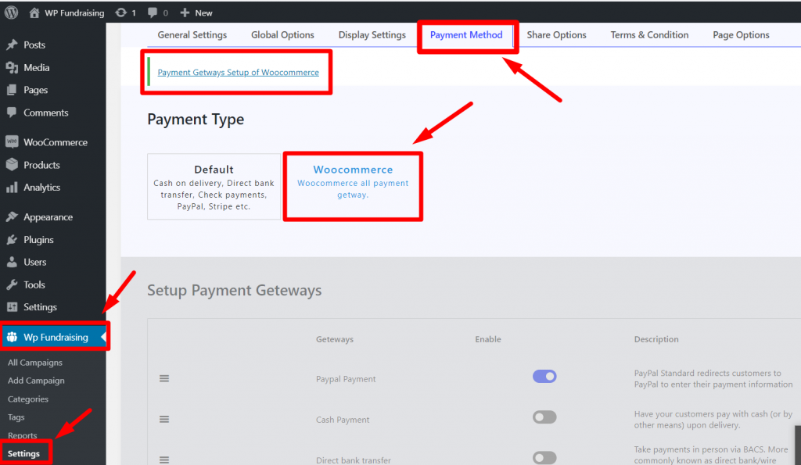
Task: Click the Appearance paintbrush icon
Action: 12,217
